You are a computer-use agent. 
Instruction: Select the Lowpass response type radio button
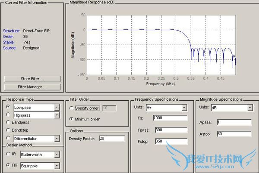(x=8, y=107)
